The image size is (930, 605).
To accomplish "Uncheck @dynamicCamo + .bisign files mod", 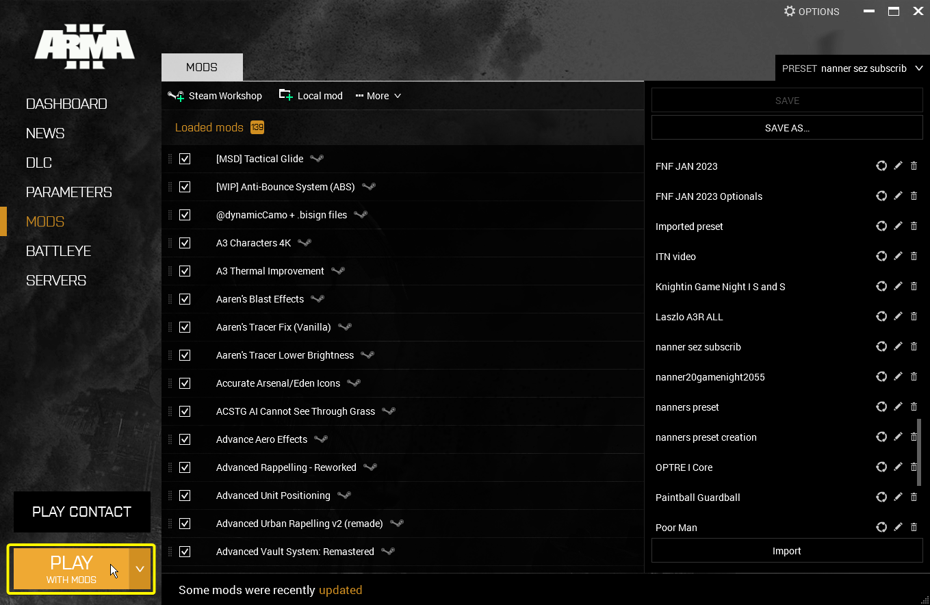I will (185, 215).
